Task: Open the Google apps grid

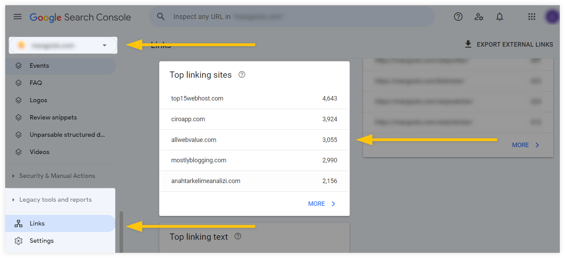Action: pos(531,17)
